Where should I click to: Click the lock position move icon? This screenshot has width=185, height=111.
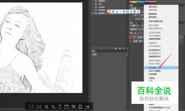(x=141, y=33)
